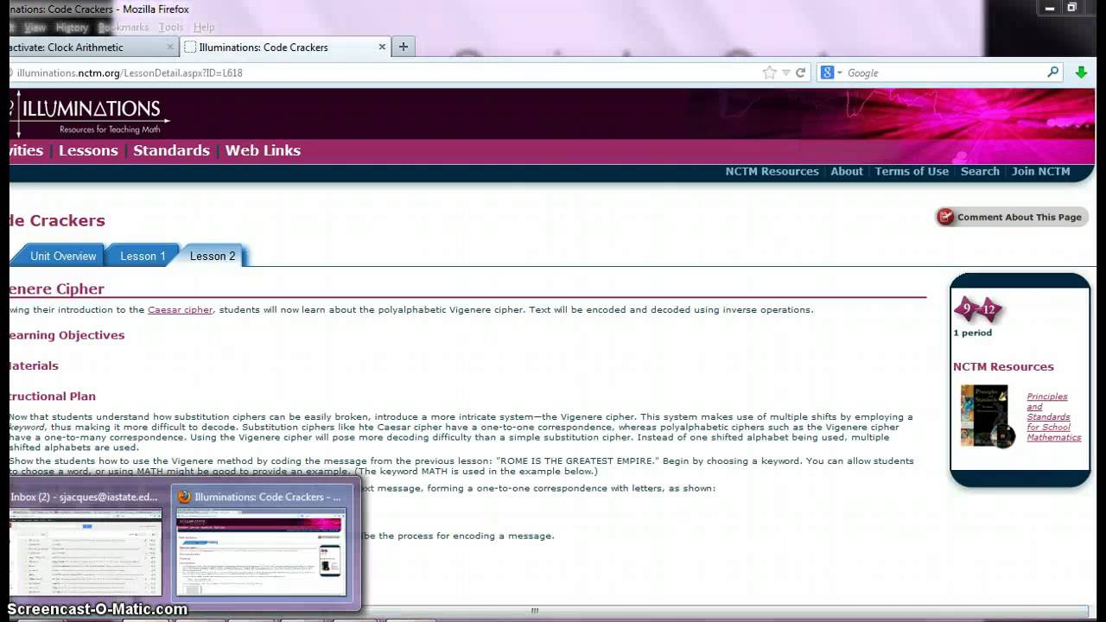
Task: Open the Web Links section
Action: pos(263,150)
